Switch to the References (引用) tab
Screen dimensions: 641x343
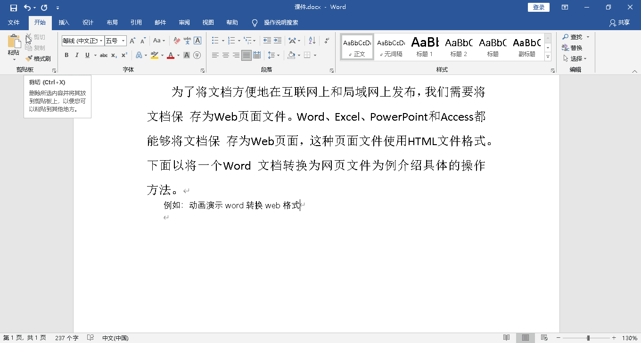(x=136, y=23)
